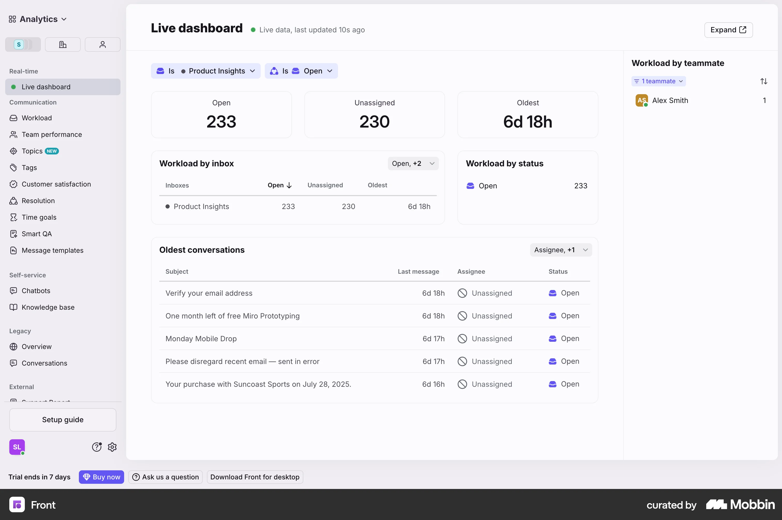782x520 pixels.
Task: Click the SL user avatar
Action: click(x=17, y=447)
